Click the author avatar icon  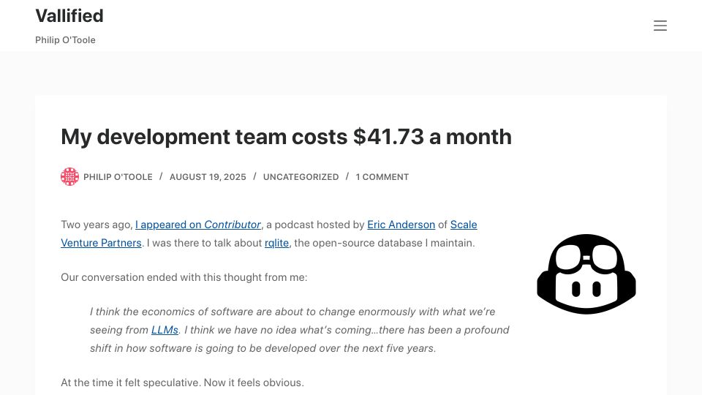click(x=70, y=176)
